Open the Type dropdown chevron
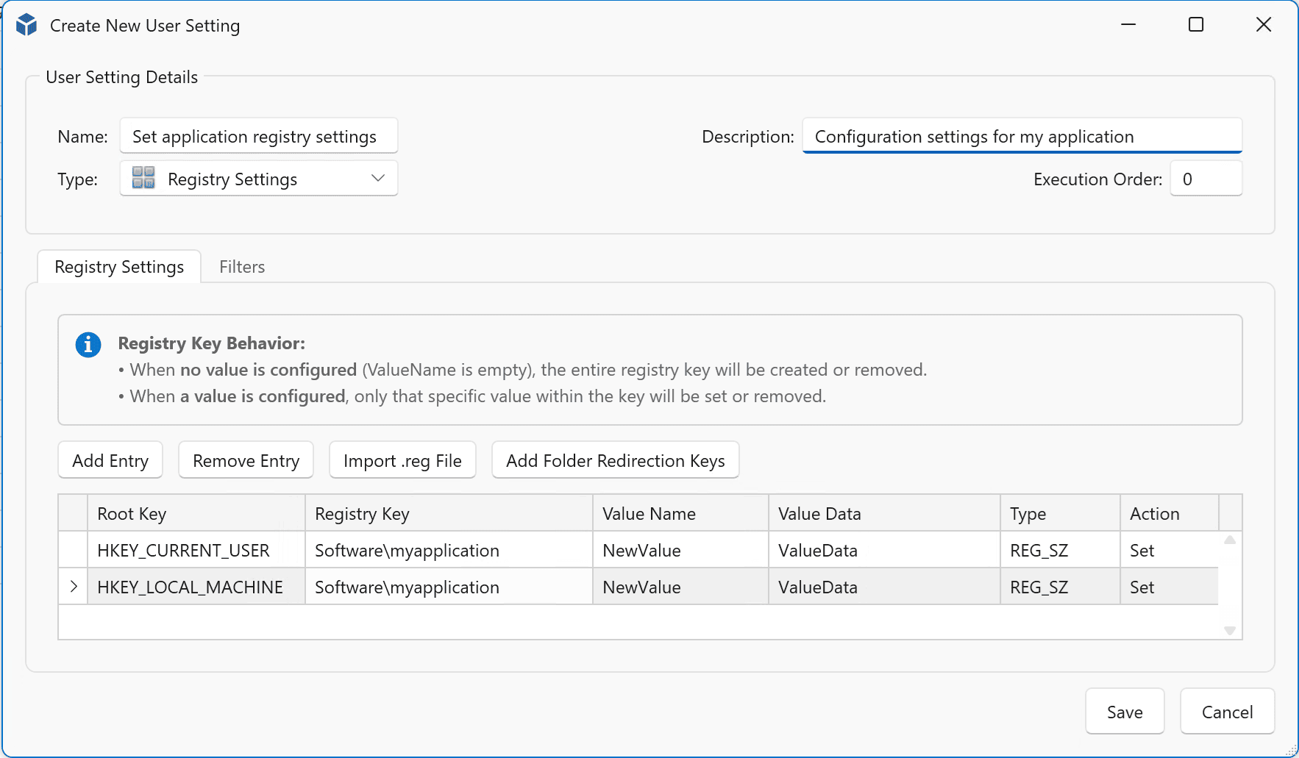This screenshot has height=758, width=1299. [x=378, y=179]
